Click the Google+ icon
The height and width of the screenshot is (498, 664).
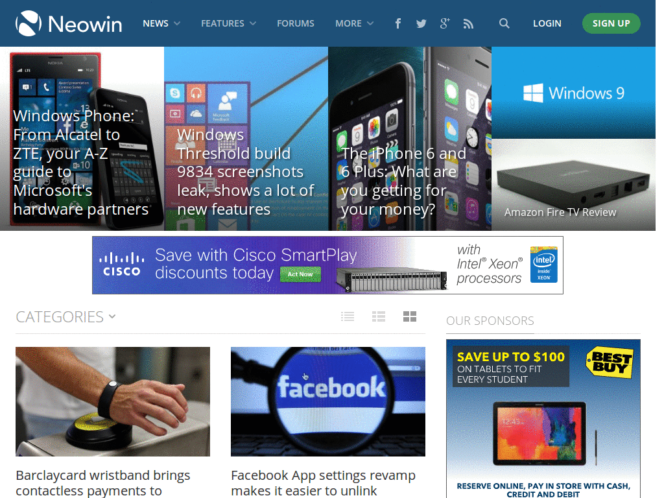click(x=444, y=23)
